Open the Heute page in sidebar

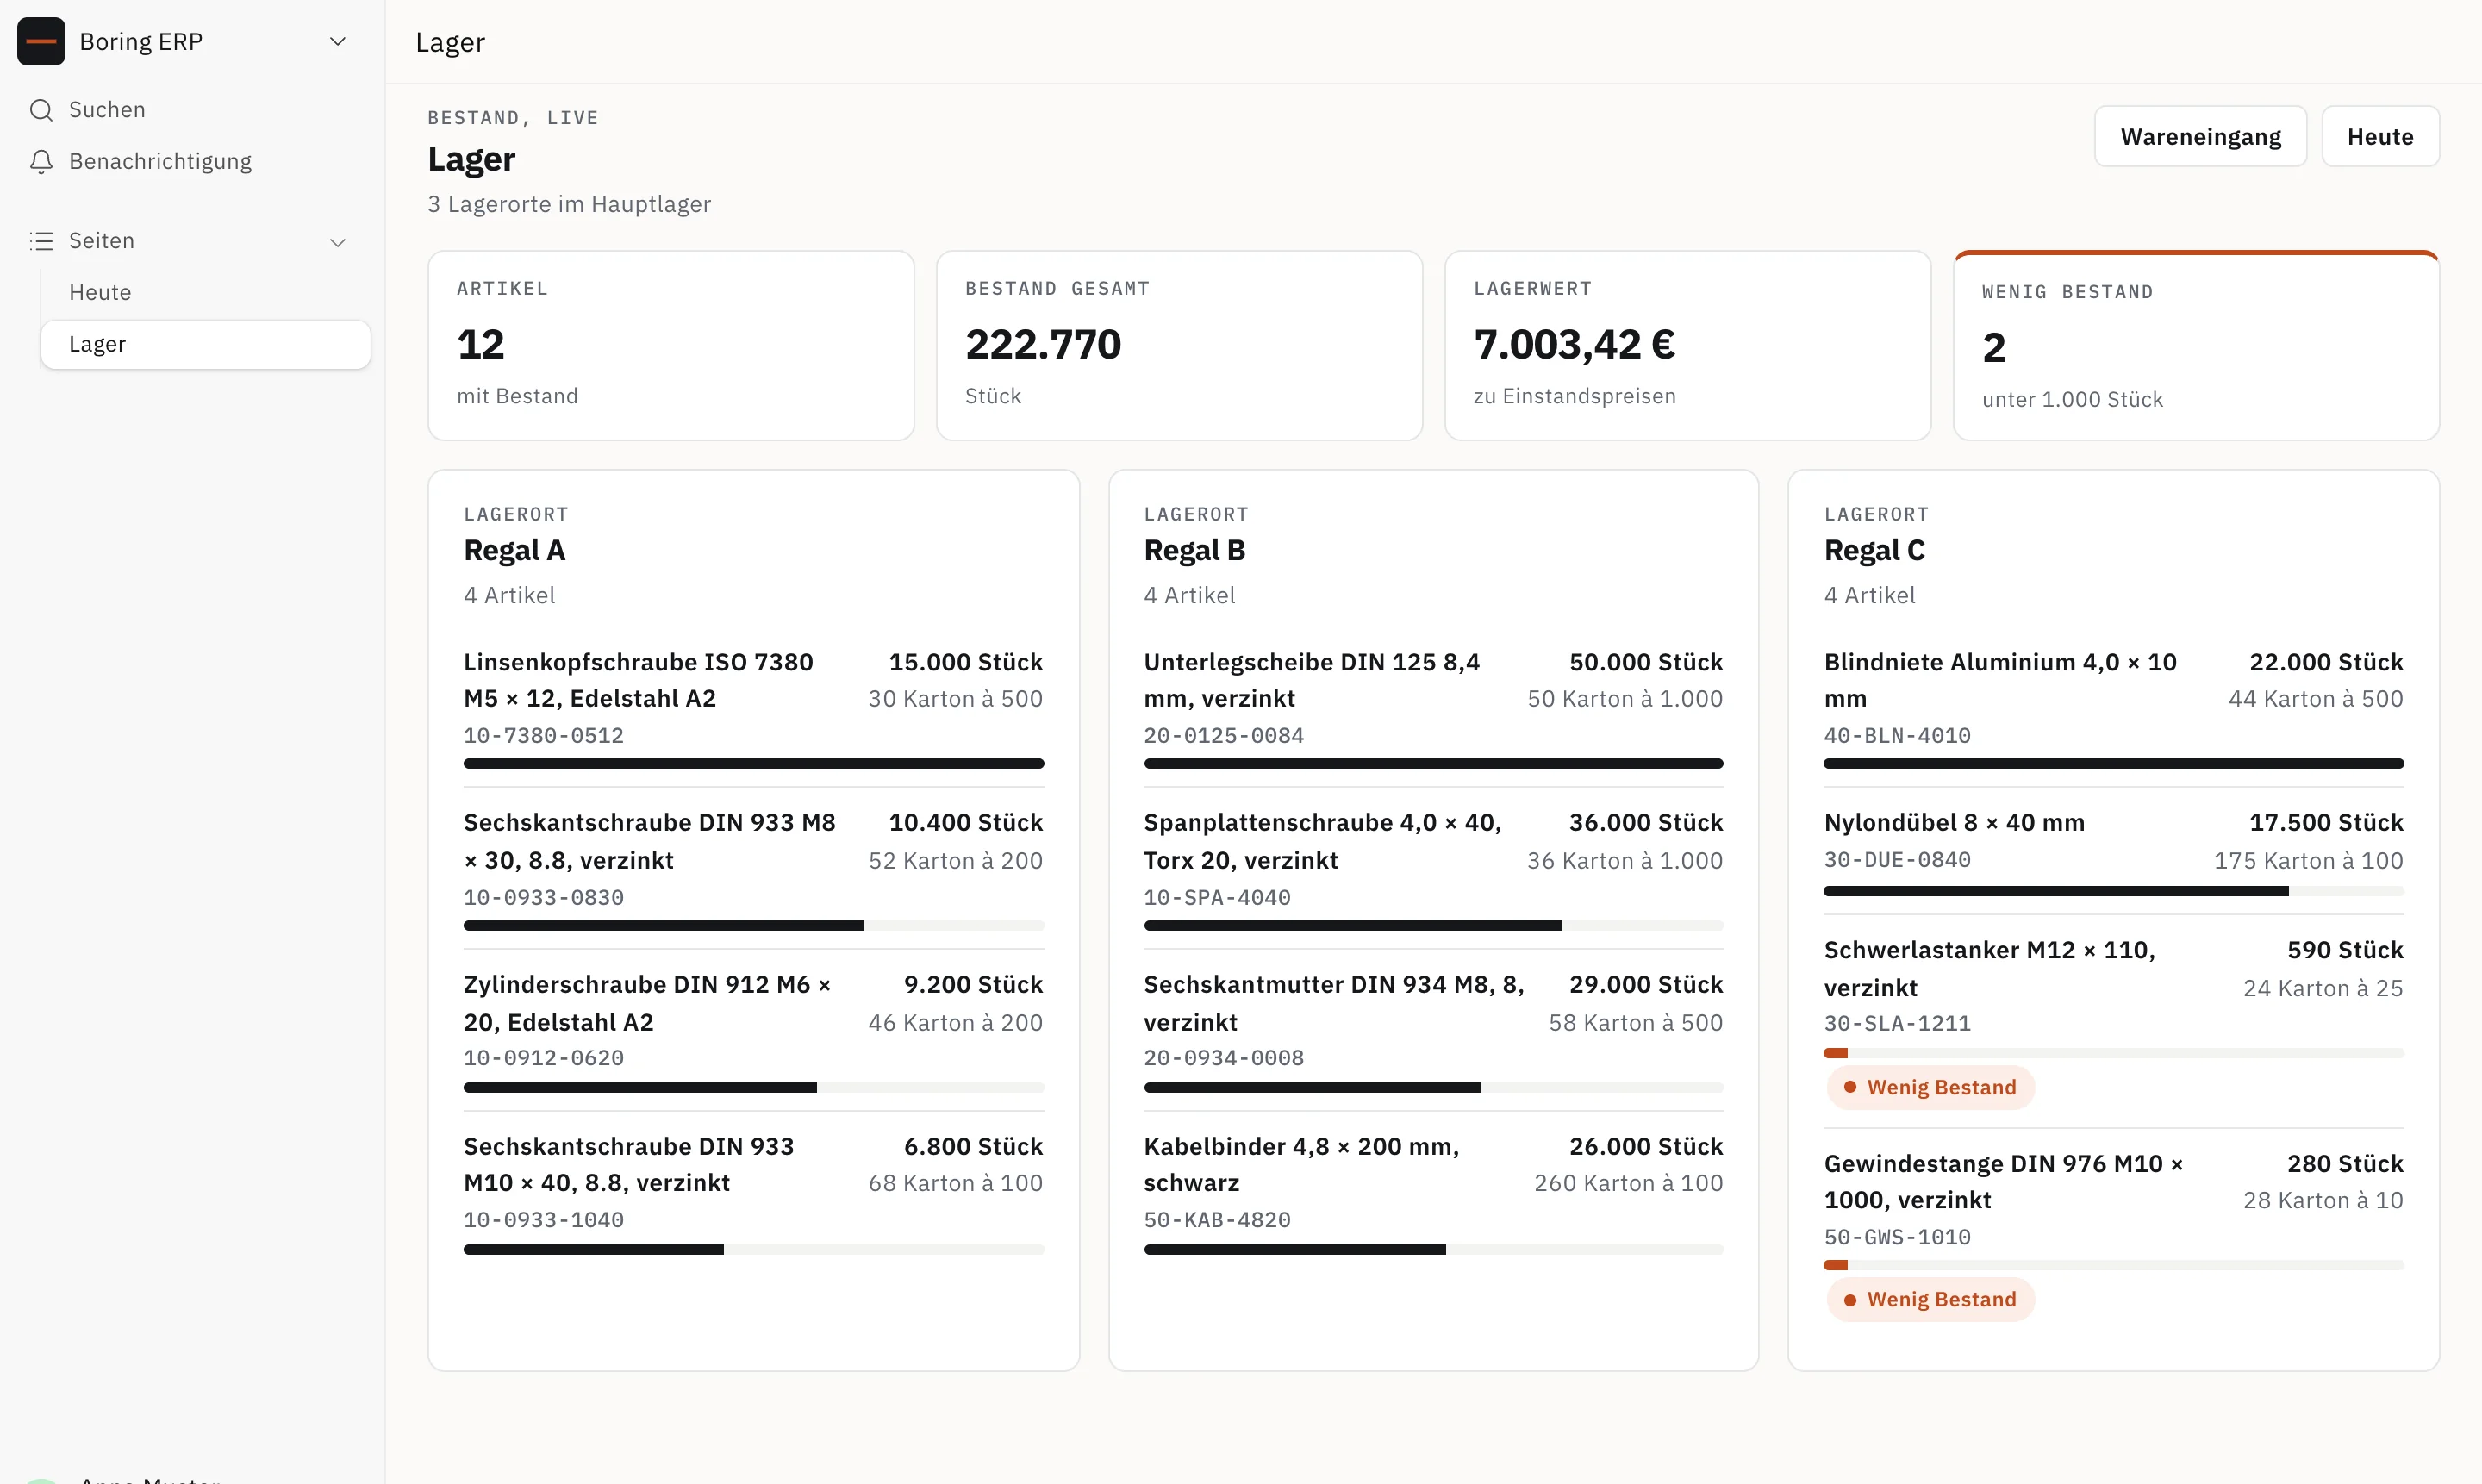tap(205, 292)
